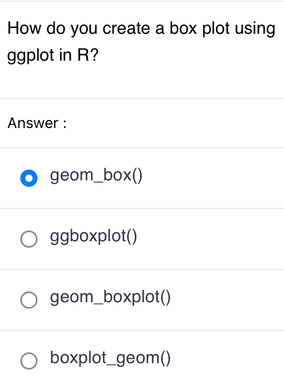Select the geom_box() radio button
Image resolution: width=284 pixels, height=385 pixels.
pos(29,178)
